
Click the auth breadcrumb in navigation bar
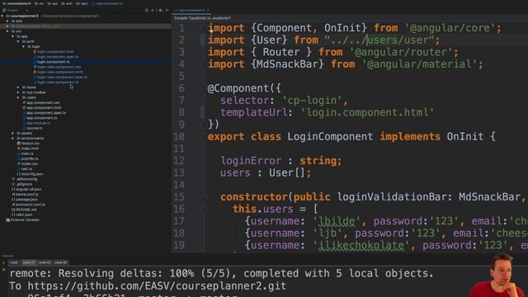(x=67, y=3)
